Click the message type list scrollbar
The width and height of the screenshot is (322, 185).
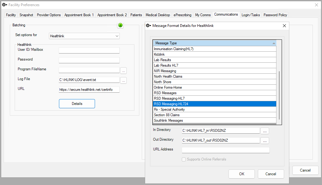[279, 95]
